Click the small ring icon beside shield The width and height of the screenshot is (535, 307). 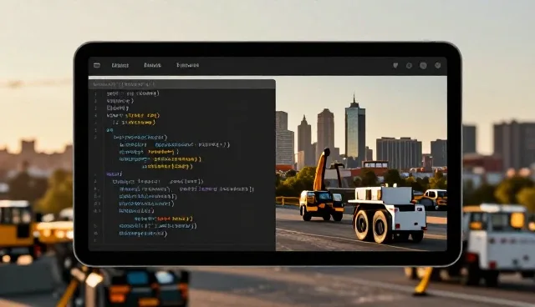point(409,66)
